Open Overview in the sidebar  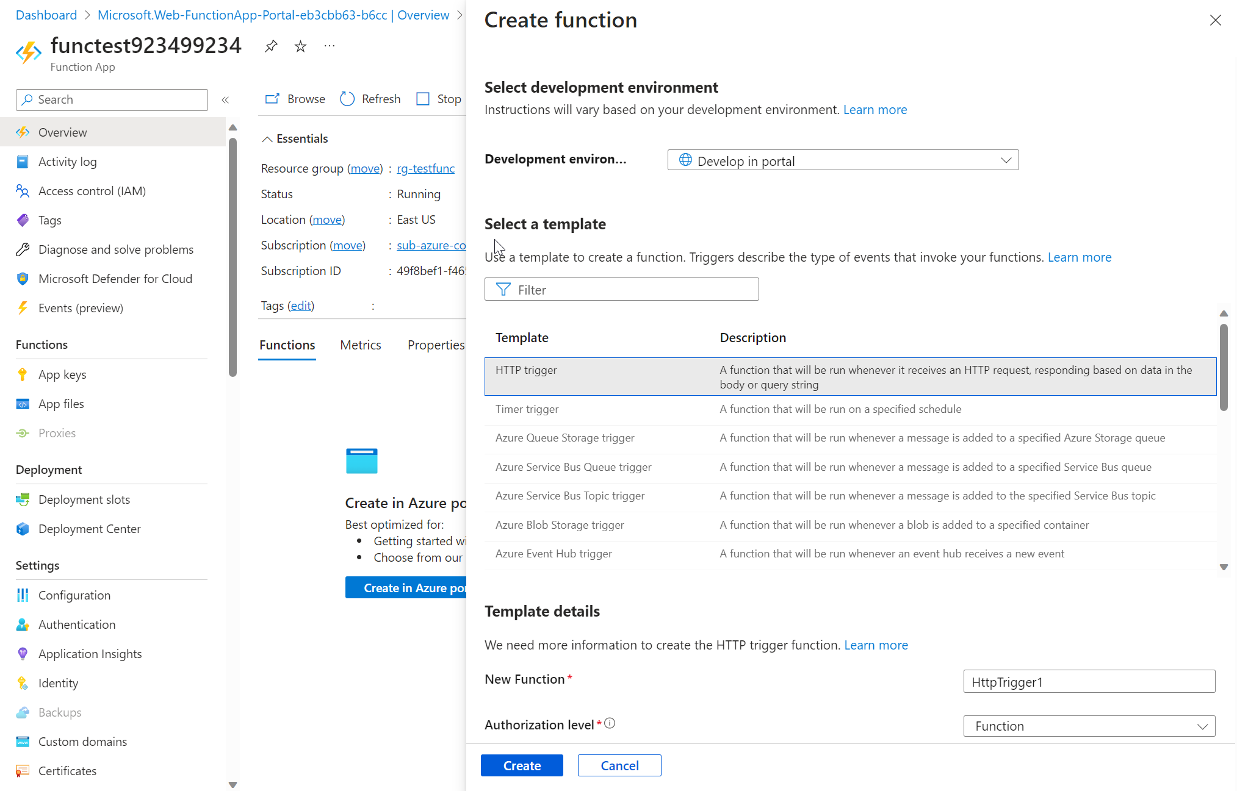(x=113, y=132)
